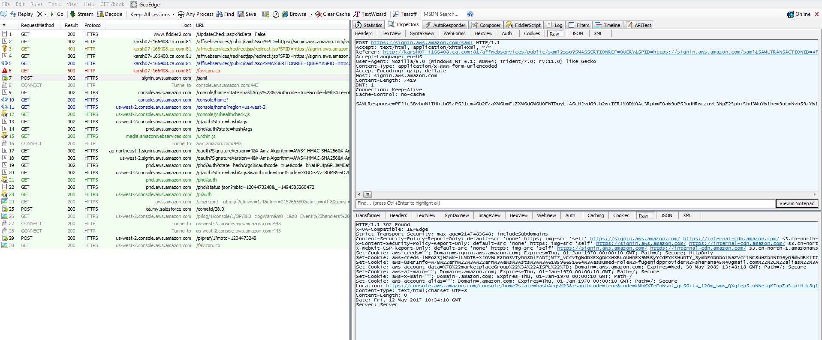This screenshot has width=822, height=340.
Task: Switch to the Statistics tab
Action: (368, 25)
